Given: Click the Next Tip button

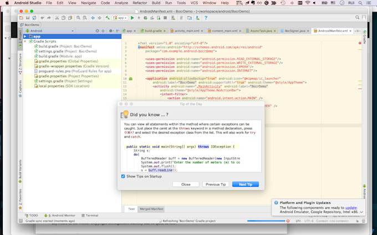Looking at the screenshot, I should (246, 184).
